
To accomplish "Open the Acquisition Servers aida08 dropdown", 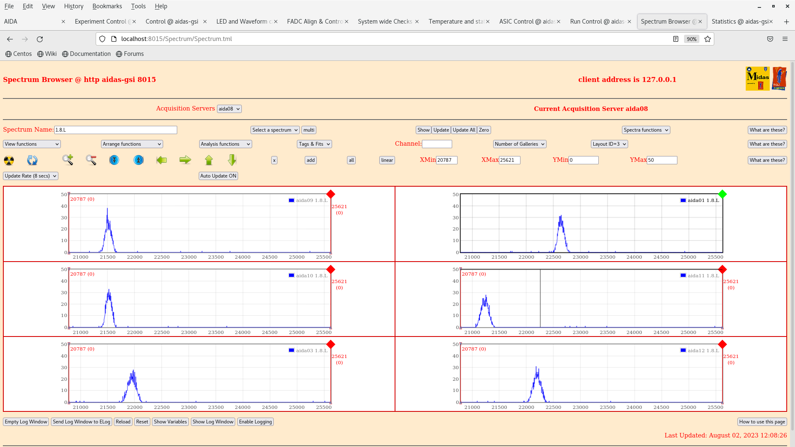I will (x=229, y=109).
